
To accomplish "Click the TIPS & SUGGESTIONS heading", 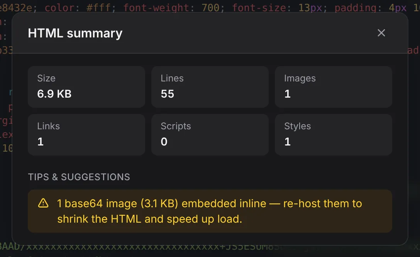I will tap(79, 177).
